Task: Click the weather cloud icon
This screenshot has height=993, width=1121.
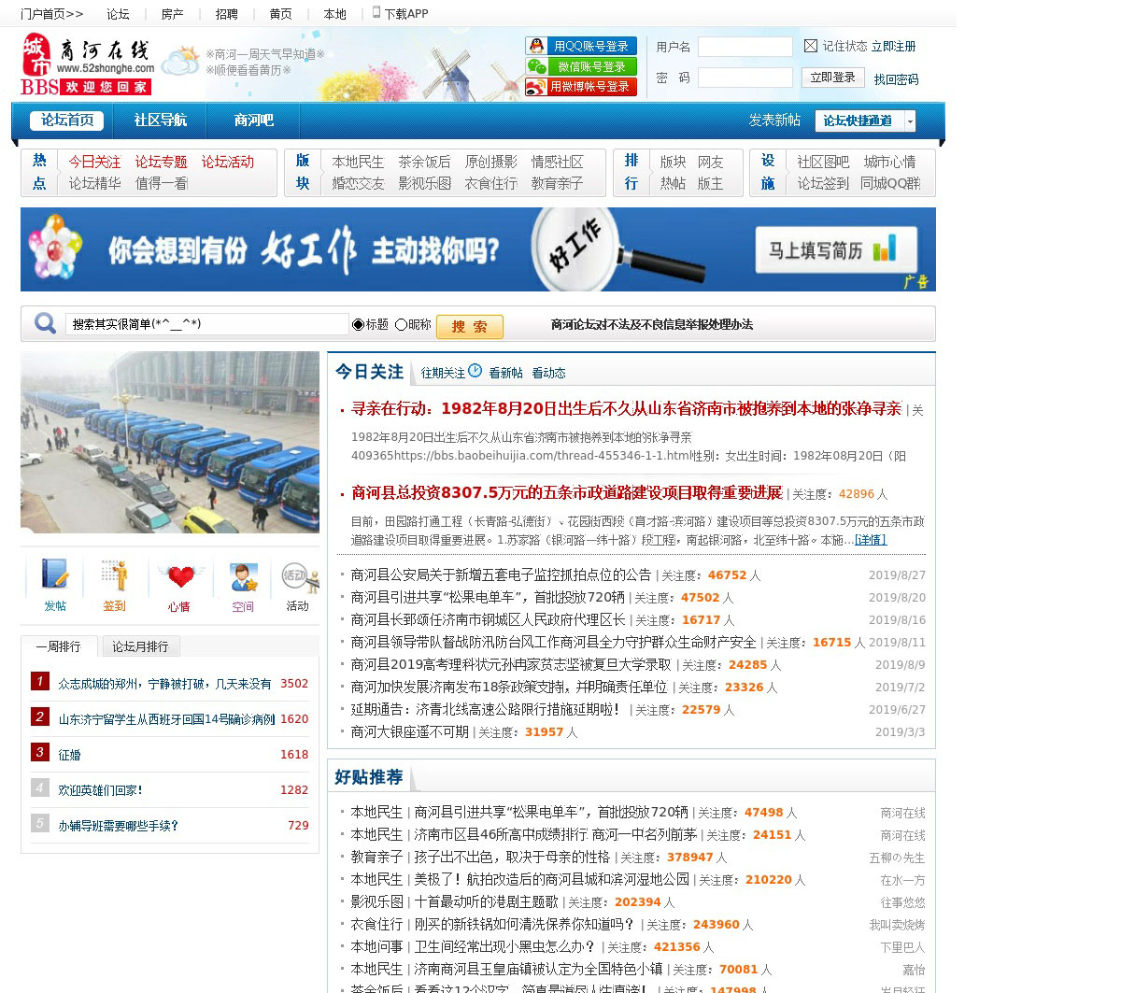Action: [179, 62]
